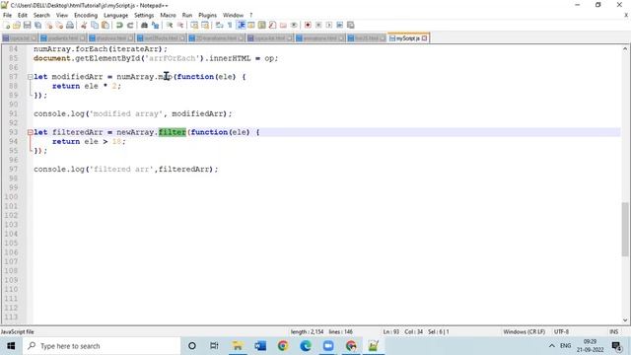Zoom out with the Zoom Out toolbar icon
This screenshot has height=355, width=631.
pos(180,25)
